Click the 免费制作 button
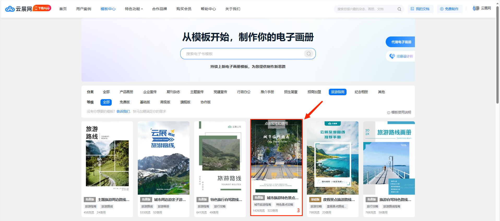Screen dimensions: 500x221 click(449, 9)
